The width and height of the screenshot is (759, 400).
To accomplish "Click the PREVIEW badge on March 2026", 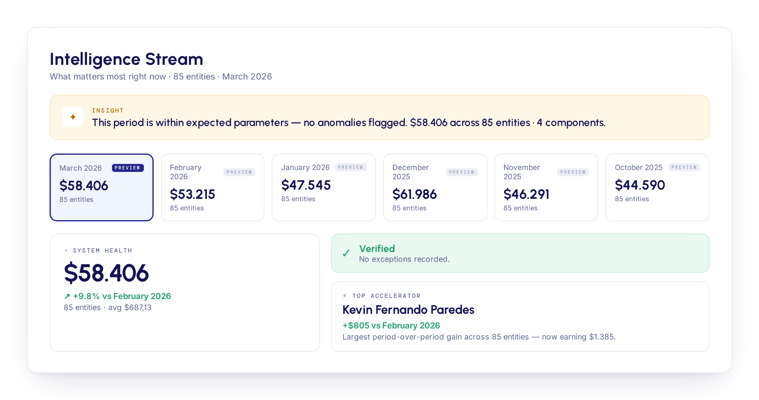I will (x=128, y=168).
